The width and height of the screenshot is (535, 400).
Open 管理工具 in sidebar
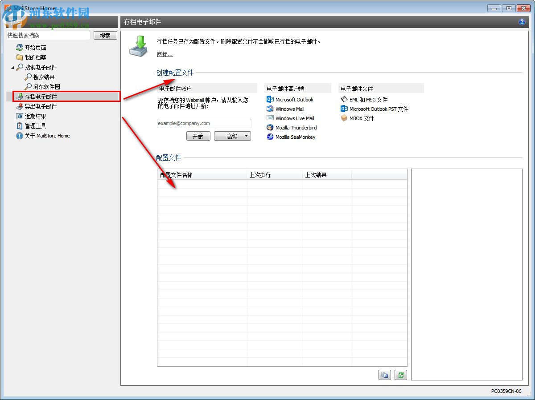pos(36,126)
